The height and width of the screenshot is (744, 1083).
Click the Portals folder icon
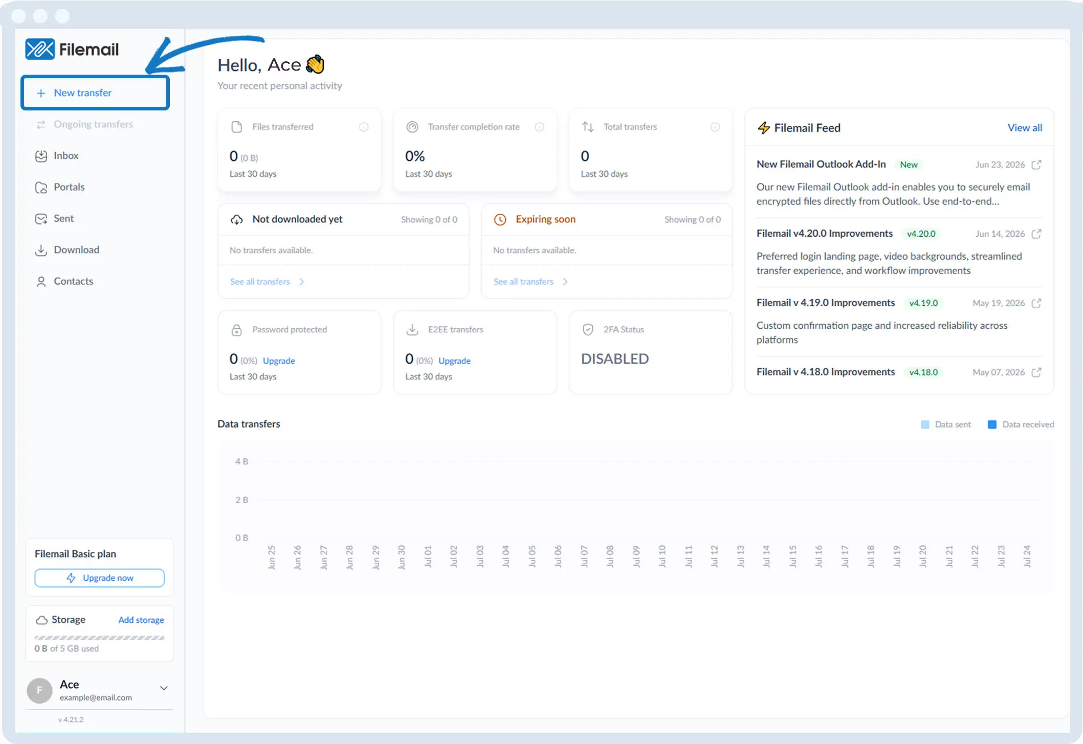[x=41, y=188]
